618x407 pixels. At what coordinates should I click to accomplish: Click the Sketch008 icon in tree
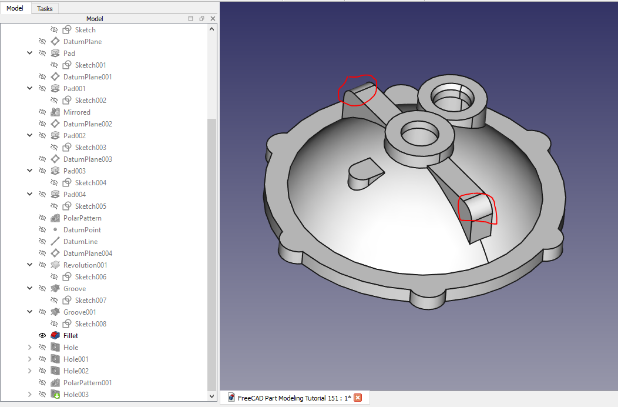point(67,324)
